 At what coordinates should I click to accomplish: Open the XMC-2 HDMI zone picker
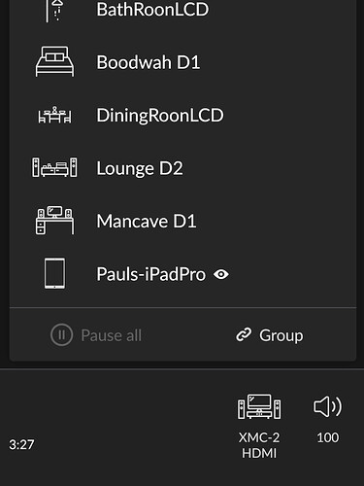pyautogui.click(x=259, y=427)
